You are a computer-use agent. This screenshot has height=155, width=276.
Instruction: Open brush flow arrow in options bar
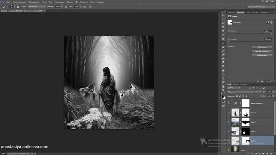(81, 7)
